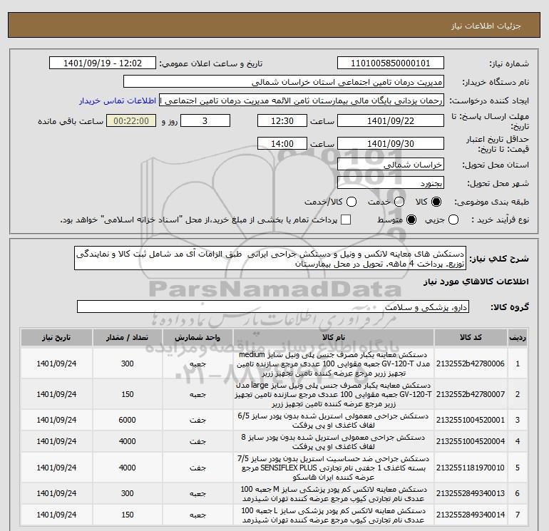Click the response deadline date 1401/09/22
Viewport: 549px width, 531px height.
391,120
